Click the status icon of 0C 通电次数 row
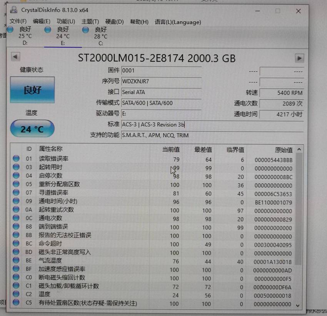Screen dimensions: 327x316 [x=16, y=218]
